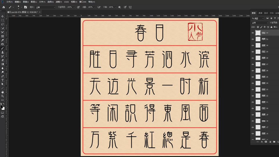Select the Hand tool
The width and height of the screenshot is (279, 157).
(x=3, y=92)
